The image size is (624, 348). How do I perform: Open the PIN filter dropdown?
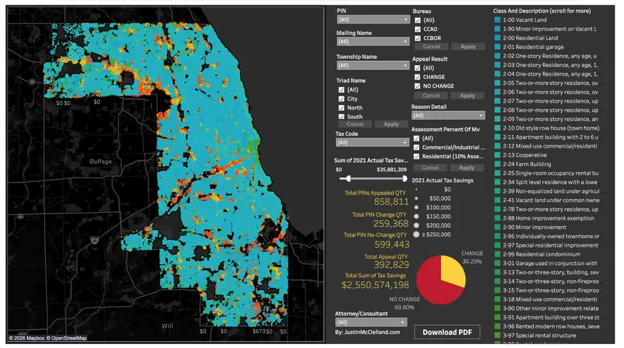click(x=373, y=19)
